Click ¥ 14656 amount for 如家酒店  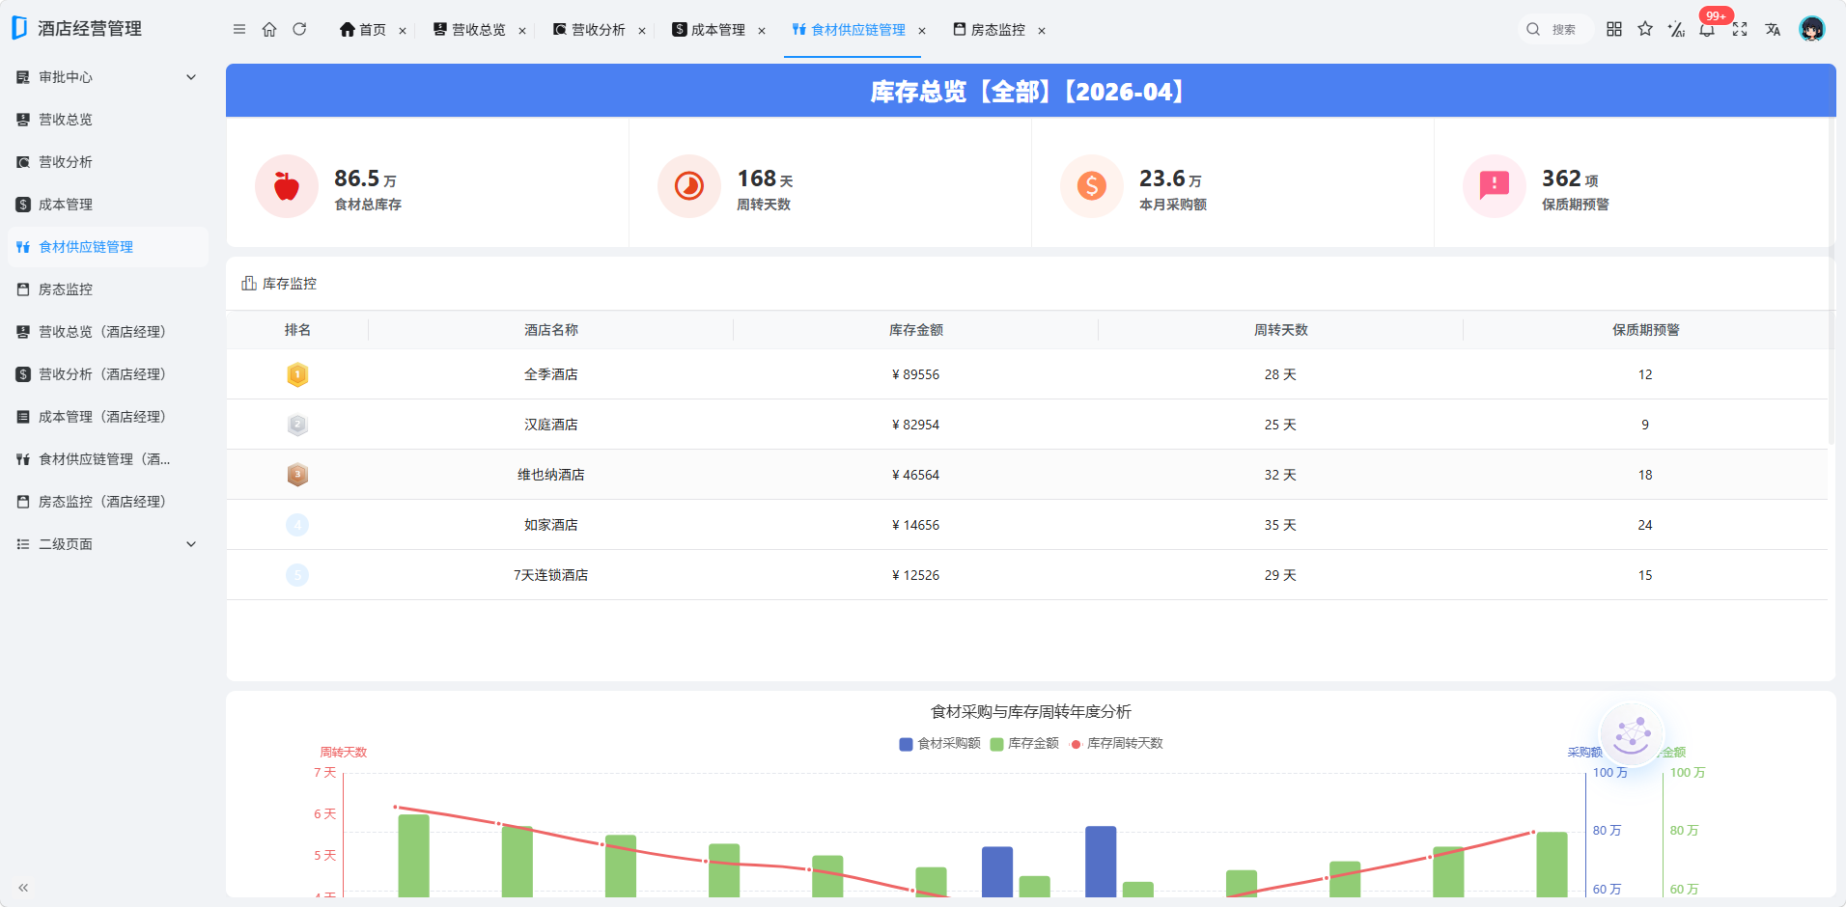[x=916, y=525]
